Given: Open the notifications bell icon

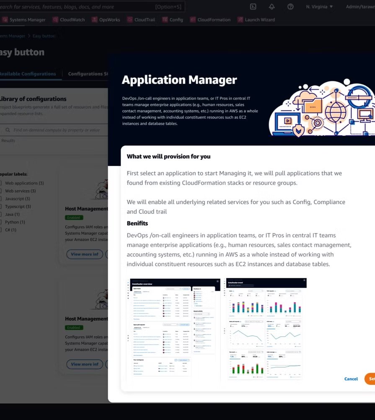Looking at the screenshot, I should [272, 7].
